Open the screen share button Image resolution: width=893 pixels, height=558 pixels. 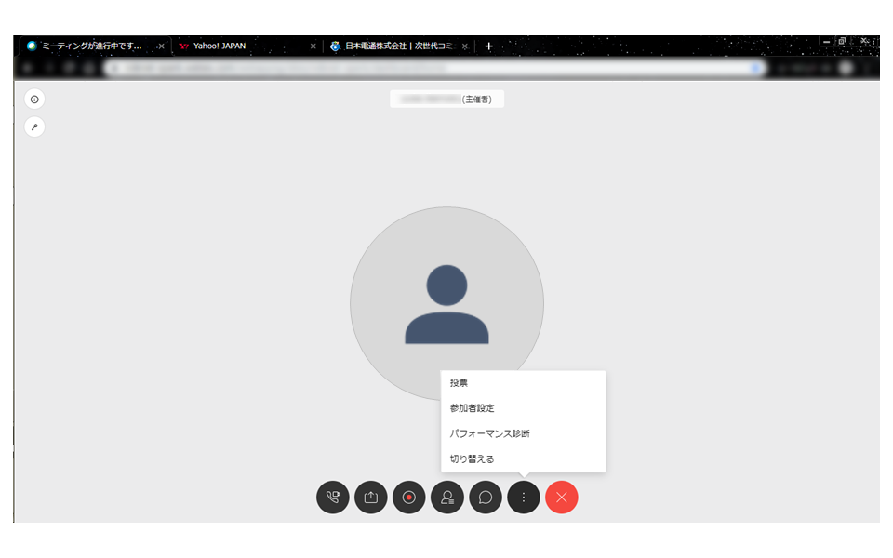tap(371, 497)
